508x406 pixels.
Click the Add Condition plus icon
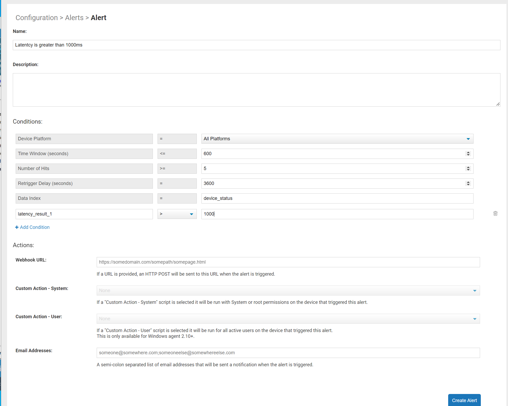[16, 228]
